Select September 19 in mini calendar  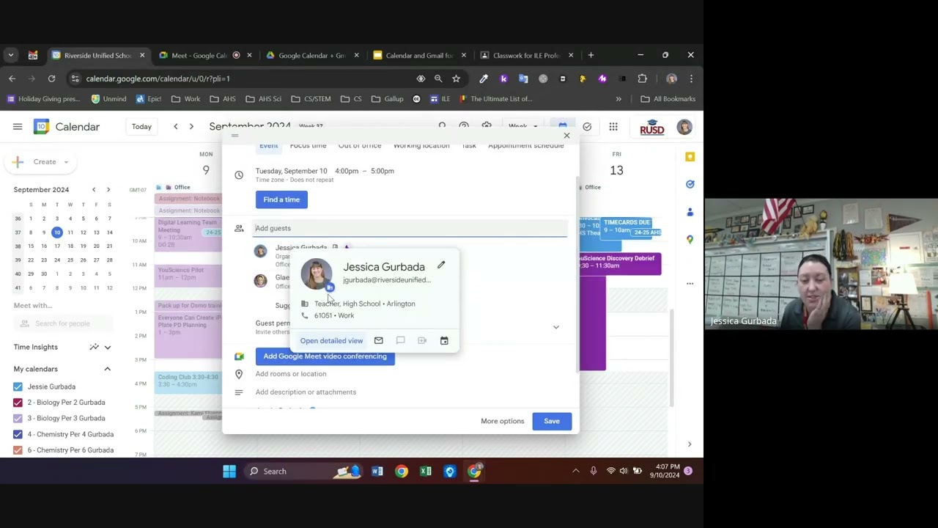(83, 246)
